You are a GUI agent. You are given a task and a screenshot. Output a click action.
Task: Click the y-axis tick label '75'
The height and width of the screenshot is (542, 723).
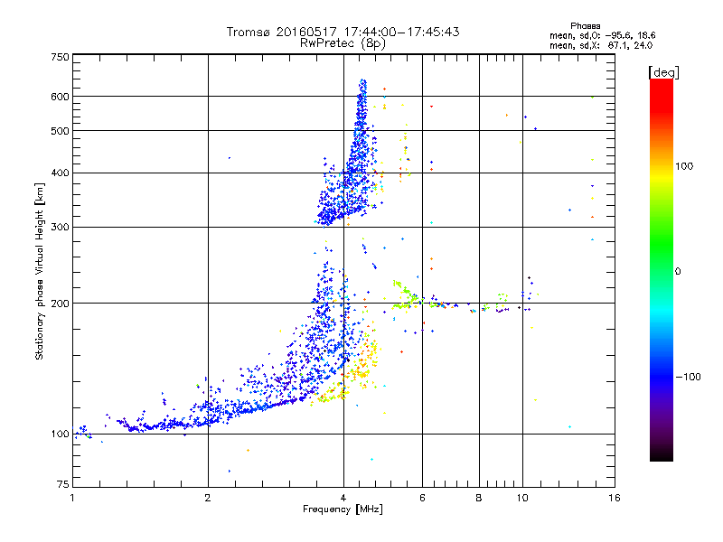(63, 484)
